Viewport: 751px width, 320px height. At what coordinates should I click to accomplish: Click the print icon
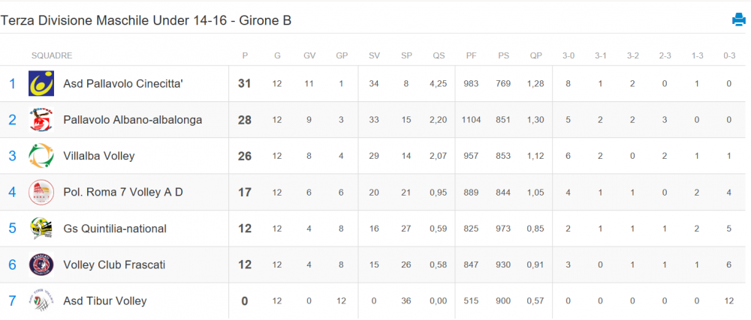[738, 19]
